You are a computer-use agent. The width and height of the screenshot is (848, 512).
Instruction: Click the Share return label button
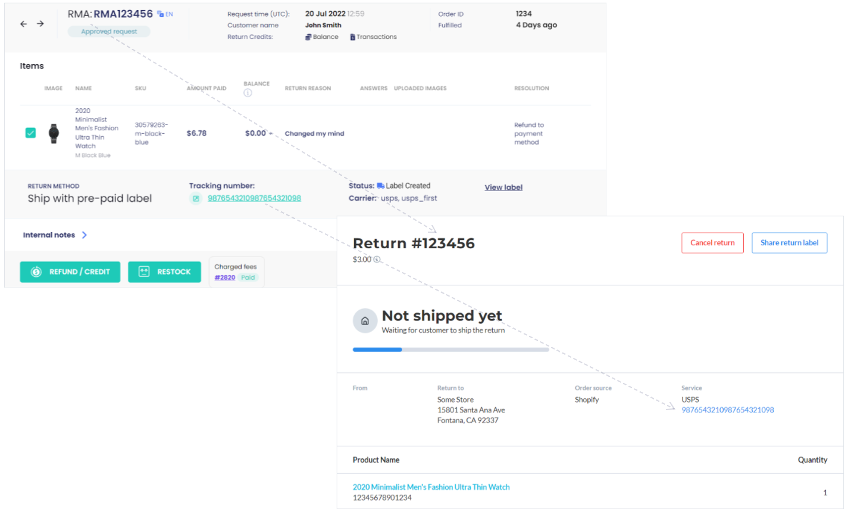(789, 243)
